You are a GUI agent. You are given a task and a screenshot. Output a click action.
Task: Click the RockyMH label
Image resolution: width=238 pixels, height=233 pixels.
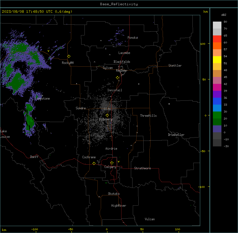pos(68,63)
